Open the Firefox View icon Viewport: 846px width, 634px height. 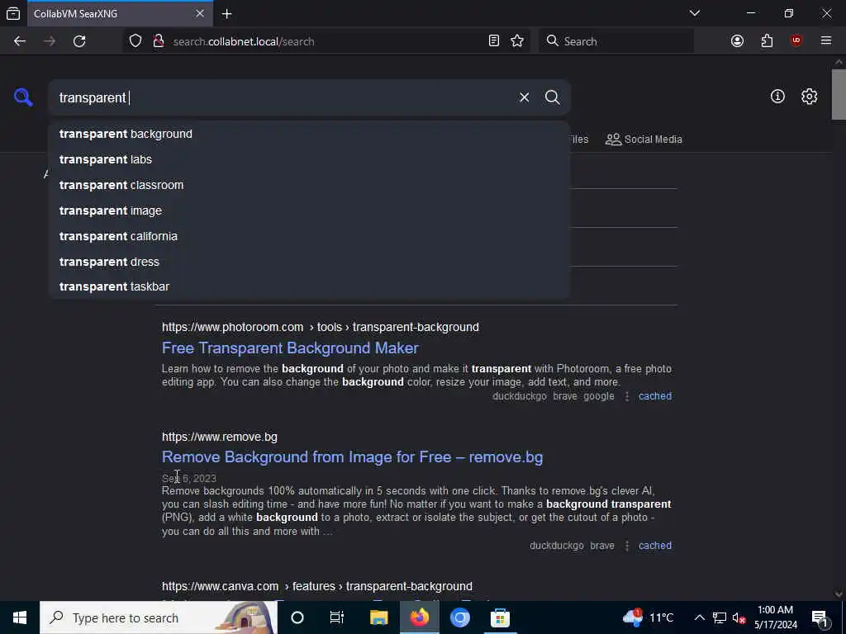[13, 13]
